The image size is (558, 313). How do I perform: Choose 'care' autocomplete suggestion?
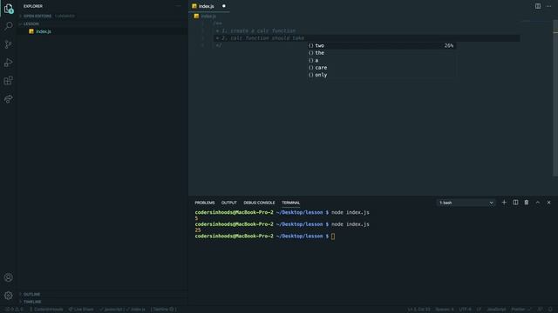coord(382,68)
